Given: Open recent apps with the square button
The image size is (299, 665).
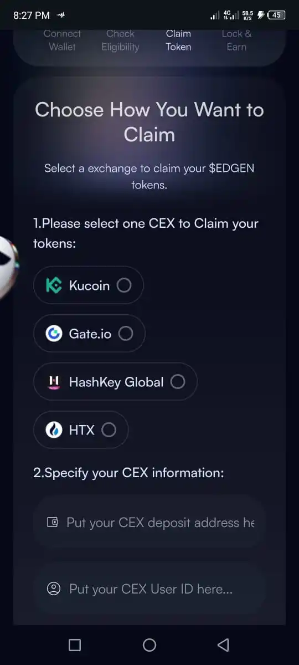Looking at the screenshot, I should pos(75,644).
